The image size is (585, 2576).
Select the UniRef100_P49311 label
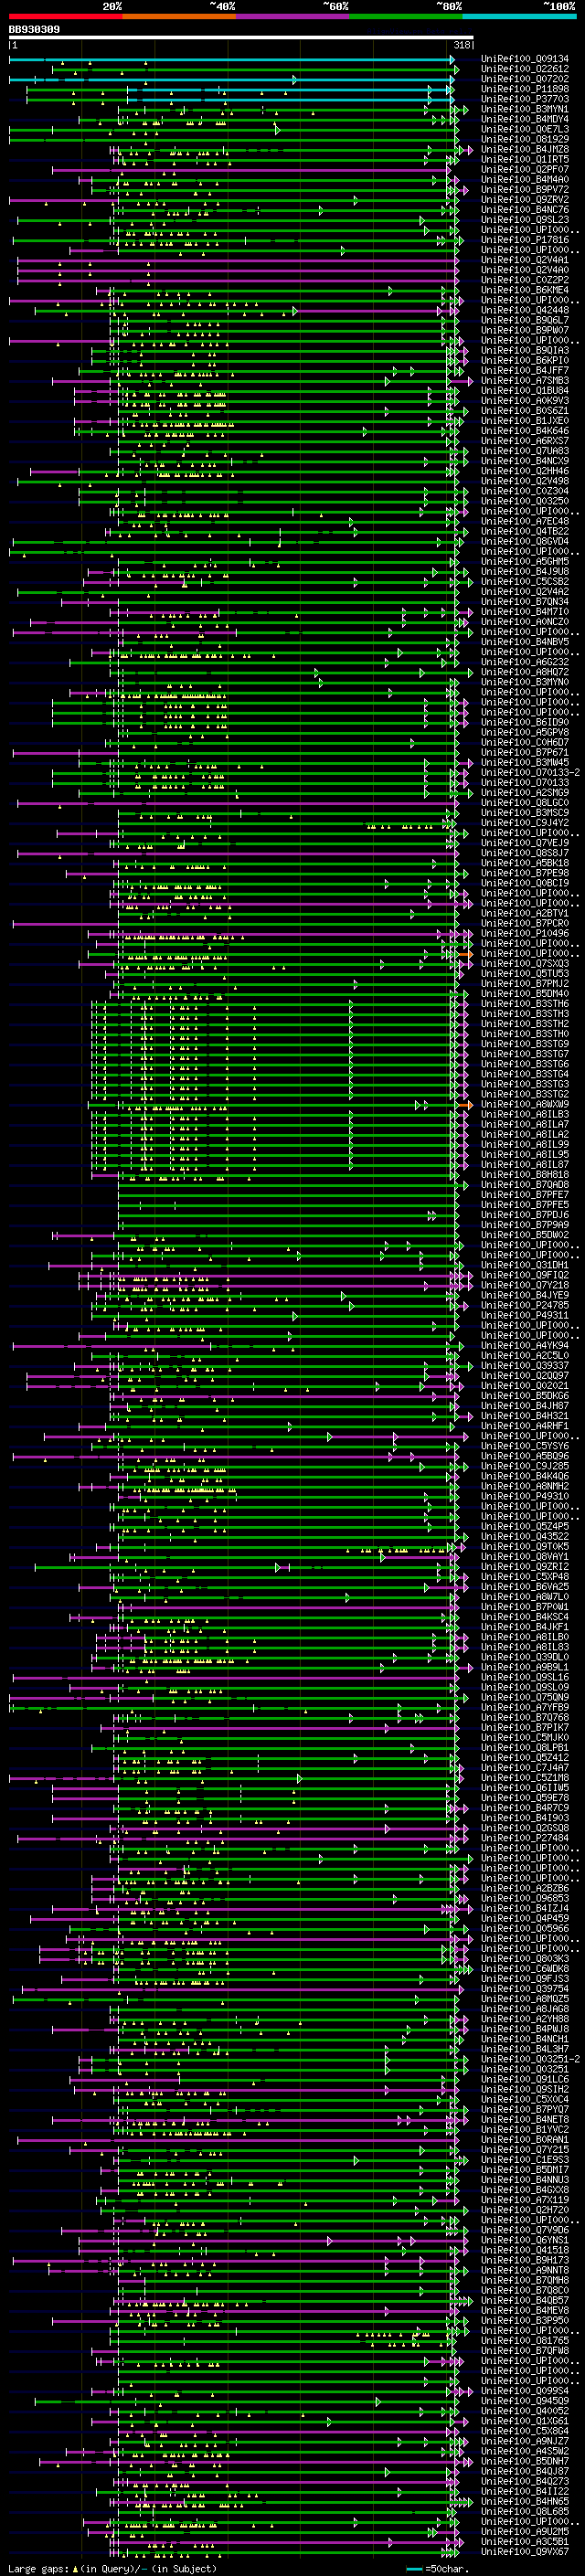524,1315
